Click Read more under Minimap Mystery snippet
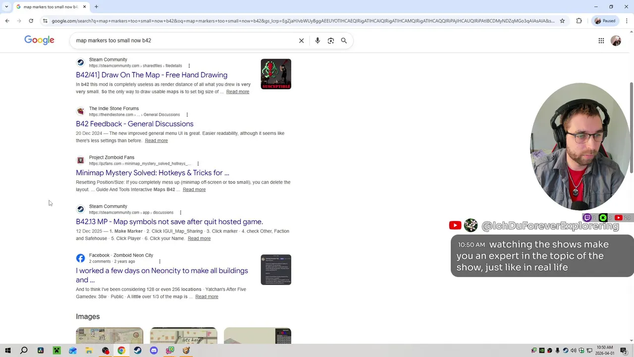Image resolution: width=634 pixels, height=357 pixels. [194, 189]
